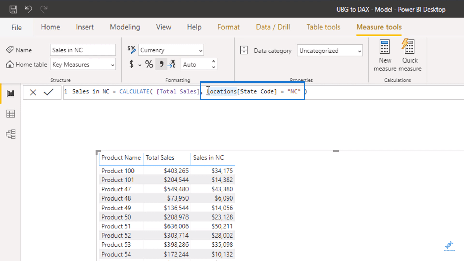Screen dimensions: 464x261
Task: Click the measure Name input field
Action: tap(83, 50)
